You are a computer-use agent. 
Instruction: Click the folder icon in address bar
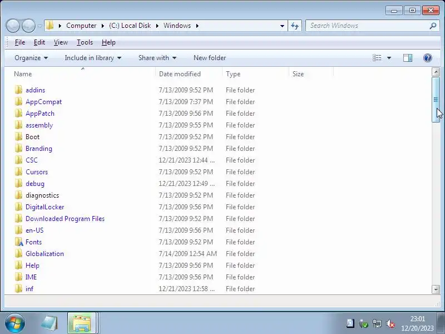tap(50, 26)
